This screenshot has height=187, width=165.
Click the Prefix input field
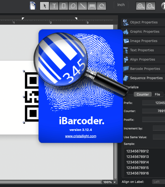154,103
